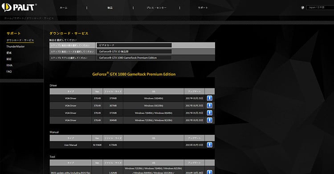Click the Driver section label
Viewport: 334px width, 174px height.
[x=53, y=85]
